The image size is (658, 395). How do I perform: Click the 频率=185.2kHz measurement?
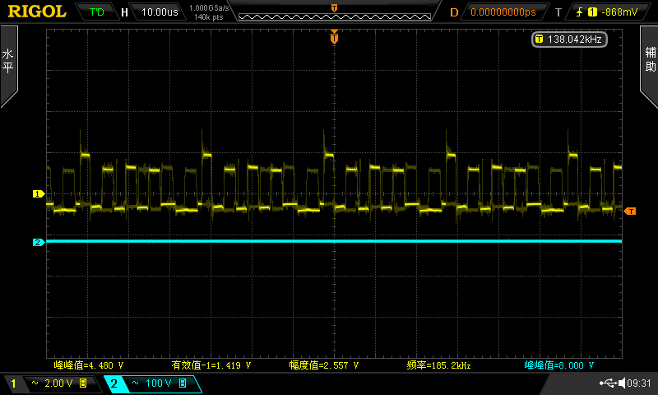[438, 365]
